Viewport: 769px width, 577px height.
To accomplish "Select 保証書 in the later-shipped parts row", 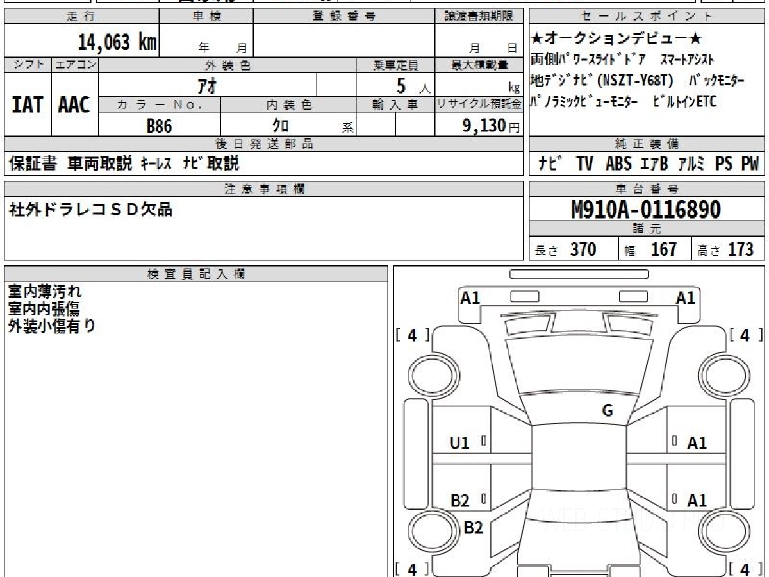I will 33,163.
